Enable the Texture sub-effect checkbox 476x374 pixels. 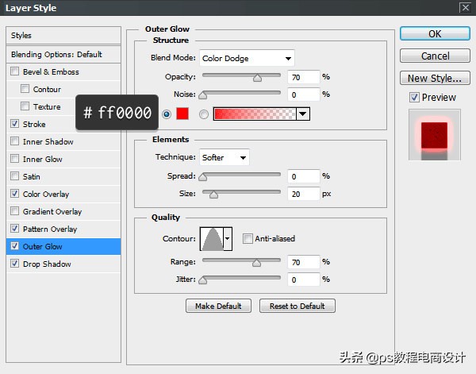coord(25,106)
